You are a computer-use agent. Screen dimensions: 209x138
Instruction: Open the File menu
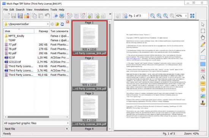click(x=6, y=10)
